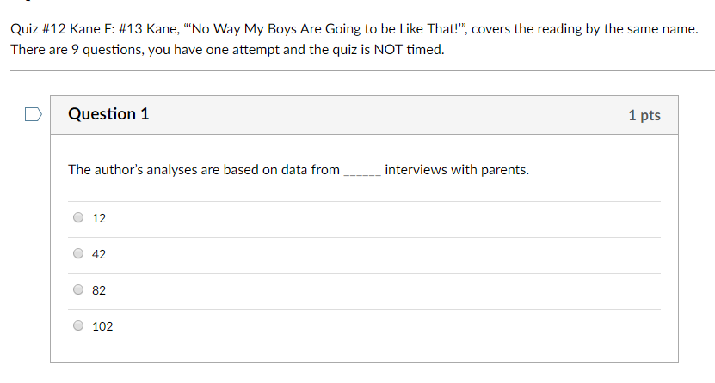Mark the 102 radio button
Screen dimensions: 715x383
coord(78,325)
